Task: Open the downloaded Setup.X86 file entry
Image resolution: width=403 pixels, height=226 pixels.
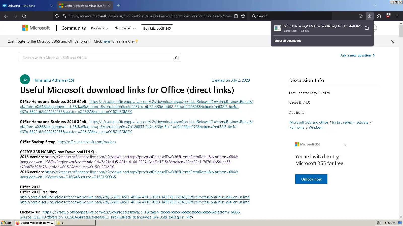Action: 318,28
